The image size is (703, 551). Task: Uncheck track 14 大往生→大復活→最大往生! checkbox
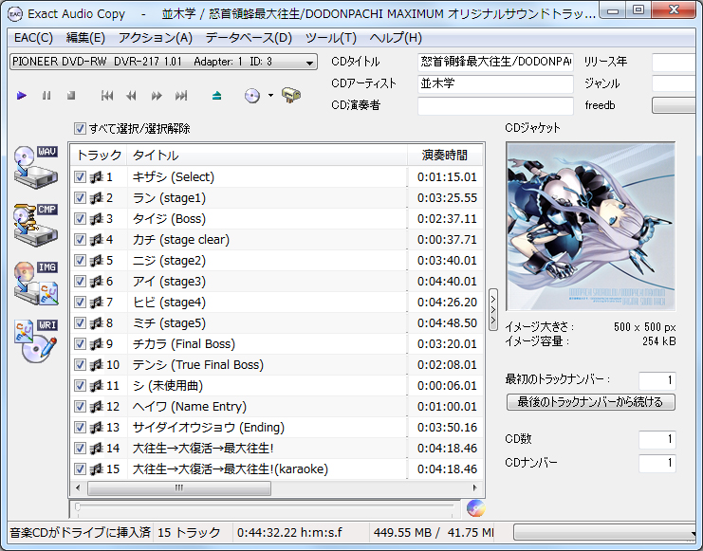tap(80, 448)
